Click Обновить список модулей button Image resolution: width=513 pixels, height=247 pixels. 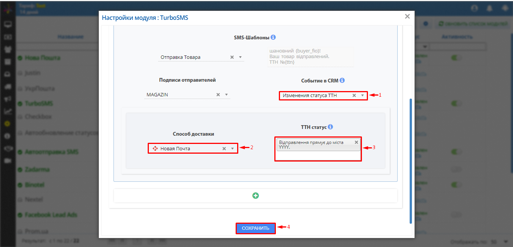473,24
